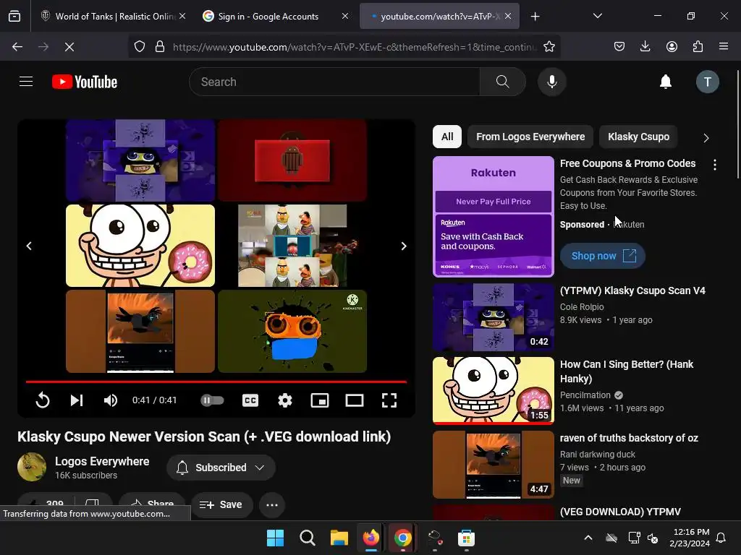Open How Can I Sing Better video title
Viewport: 741px width, 555px height.
point(627,371)
